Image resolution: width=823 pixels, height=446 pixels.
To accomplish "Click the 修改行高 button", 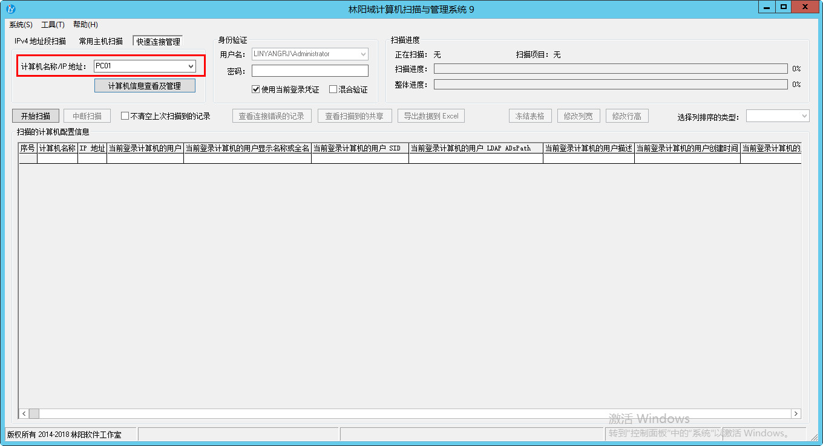I will coord(627,116).
